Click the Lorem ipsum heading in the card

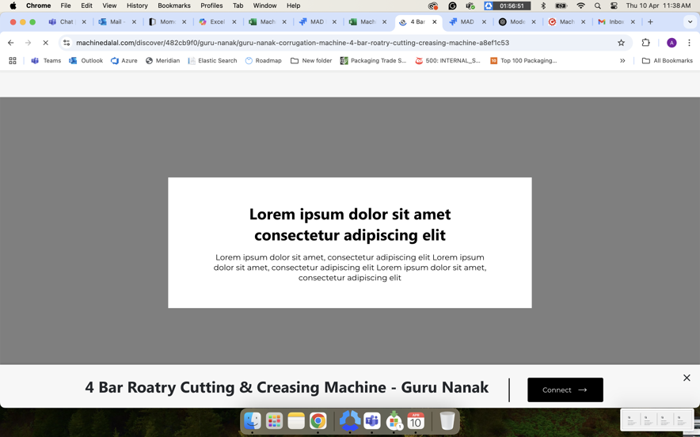(x=350, y=225)
